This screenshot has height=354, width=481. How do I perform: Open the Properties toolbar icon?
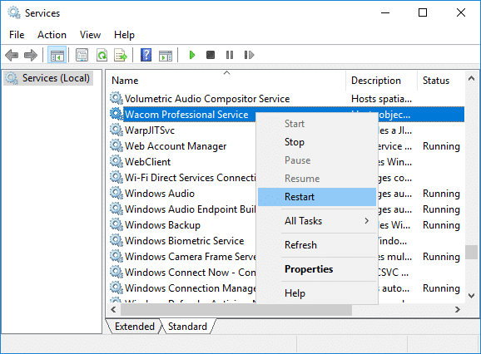click(82, 56)
